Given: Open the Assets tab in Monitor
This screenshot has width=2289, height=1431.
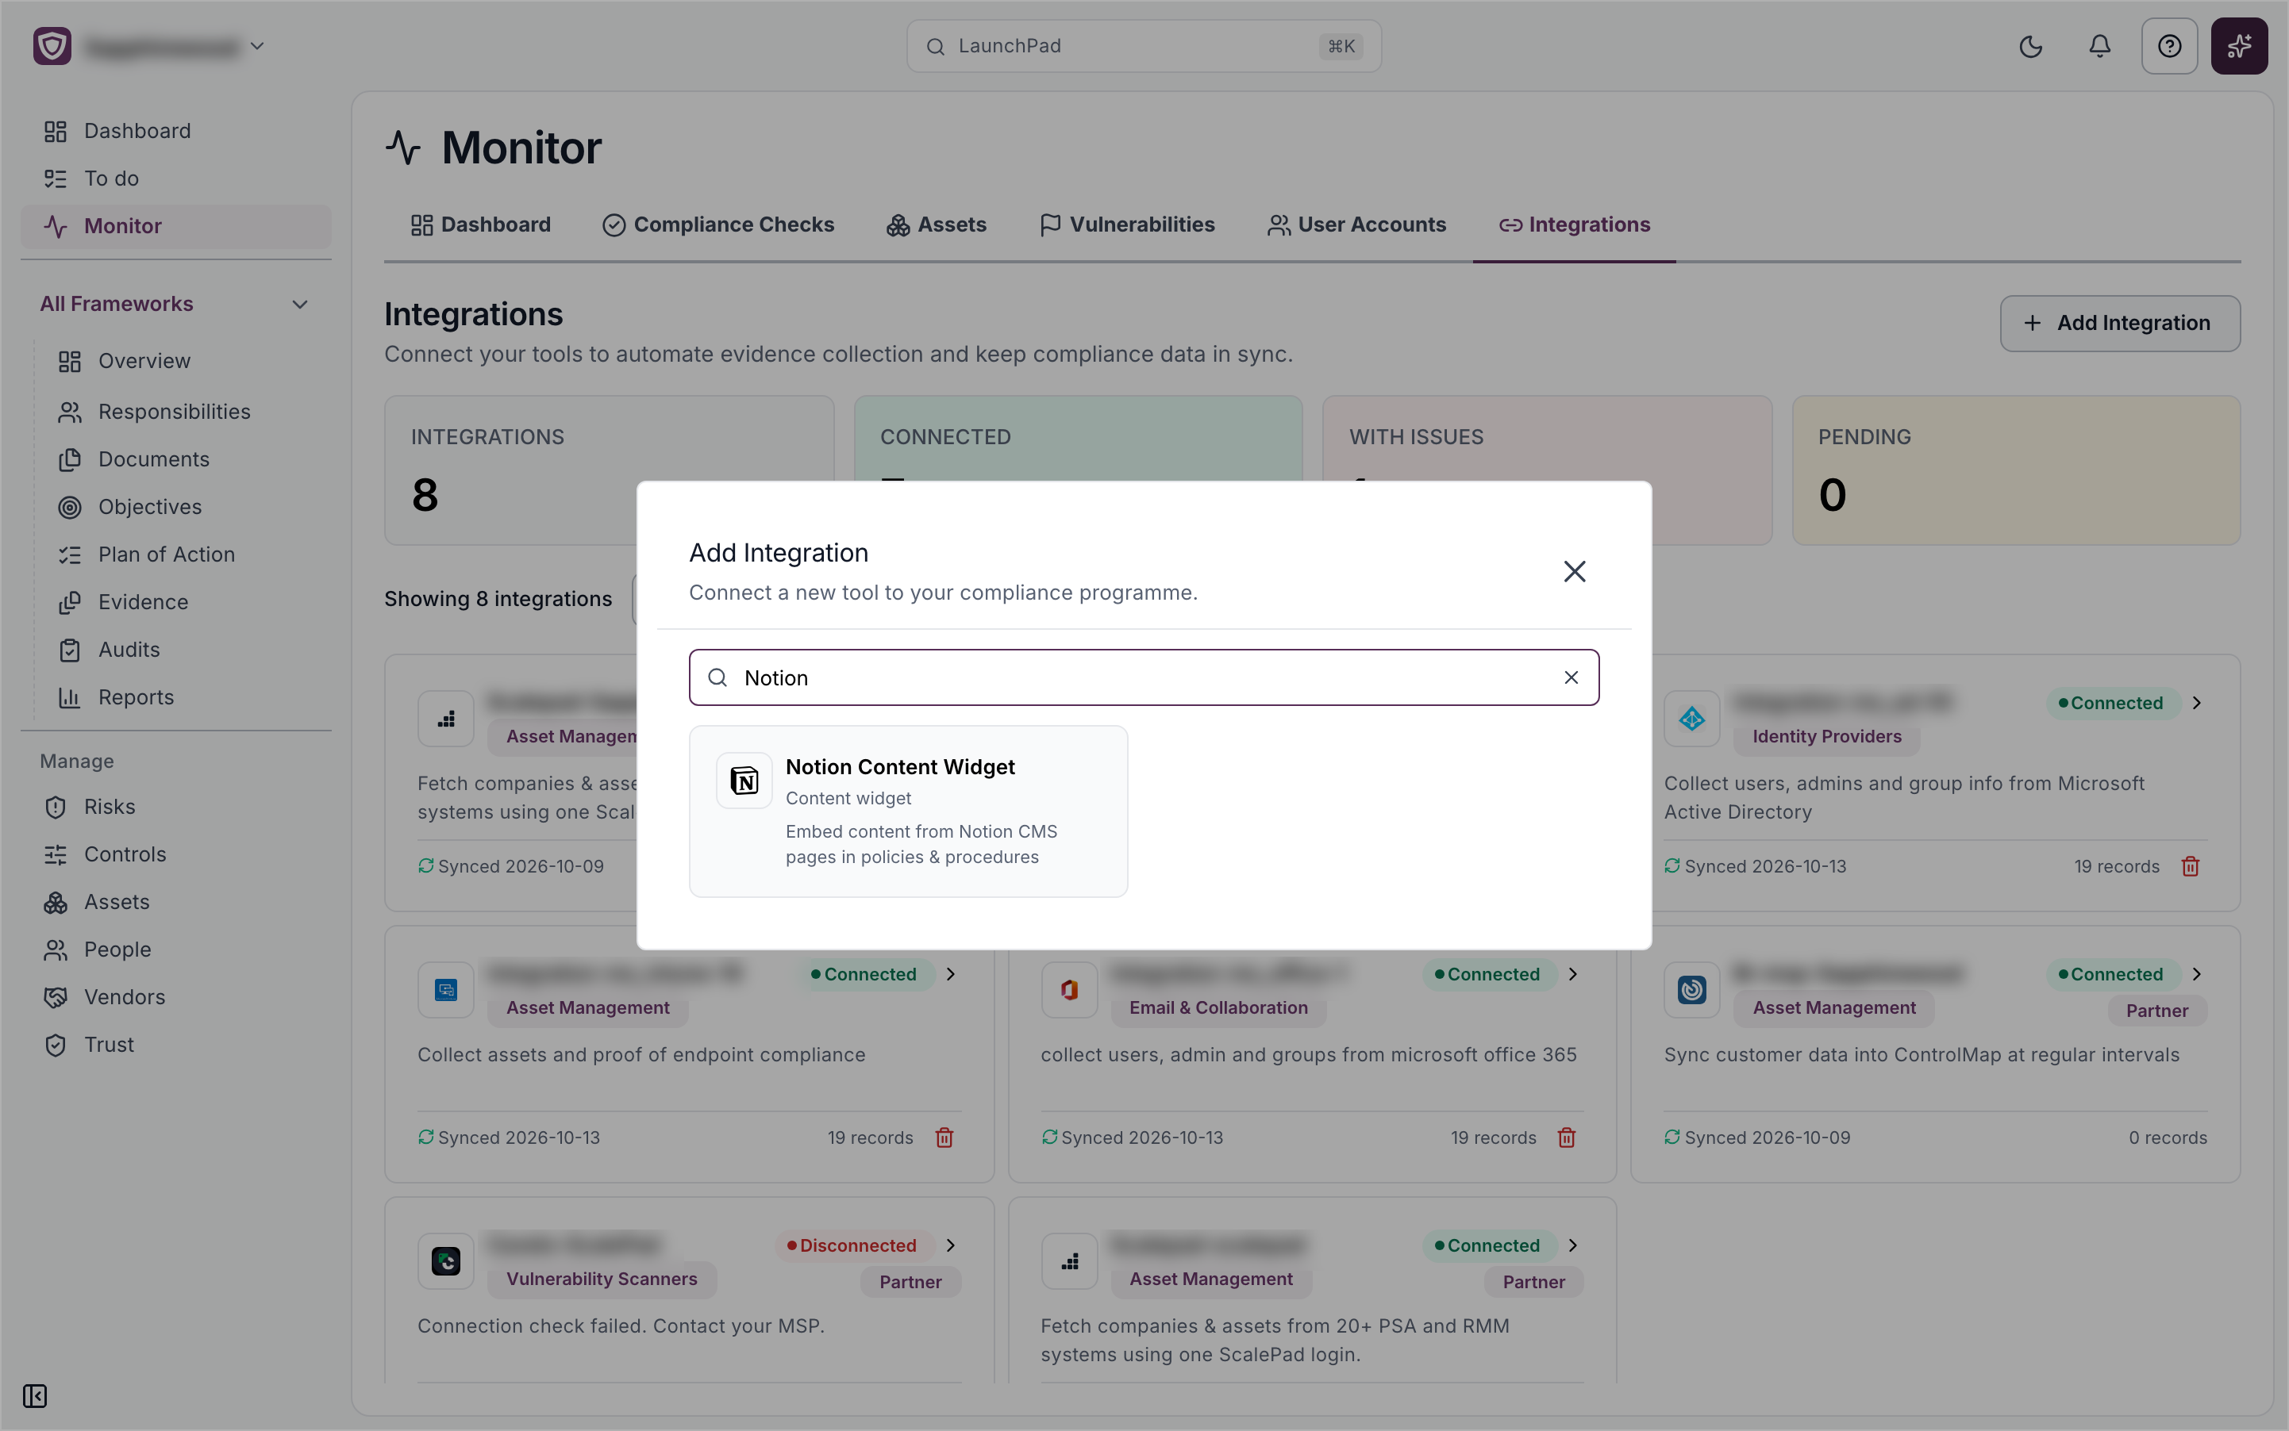Looking at the screenshot, I should pos(937,225).
